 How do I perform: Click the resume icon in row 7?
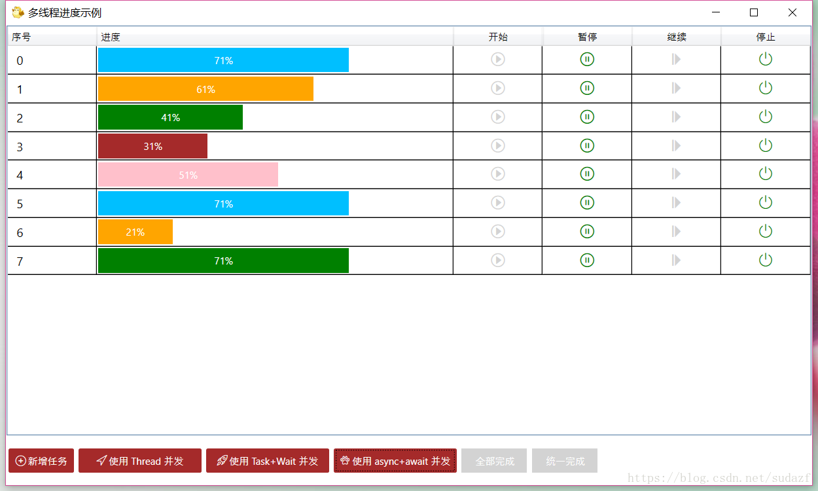coord(676,260)
